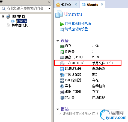Click the USB controller (USB 控制器) icon

(62, 80)
